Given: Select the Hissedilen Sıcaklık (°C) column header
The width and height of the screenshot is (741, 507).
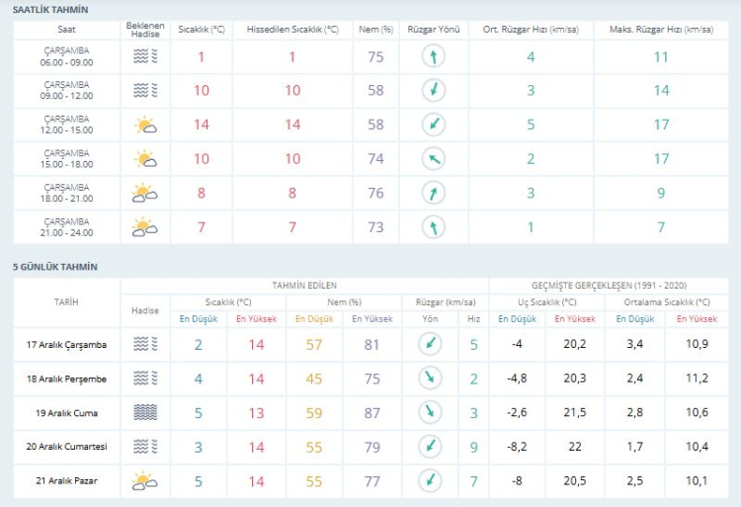Looking at the screenshot, I should pos(292,30).
